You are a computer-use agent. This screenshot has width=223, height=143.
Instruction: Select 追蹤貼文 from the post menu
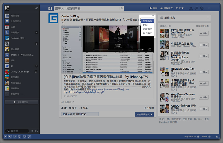coord(147,29)
